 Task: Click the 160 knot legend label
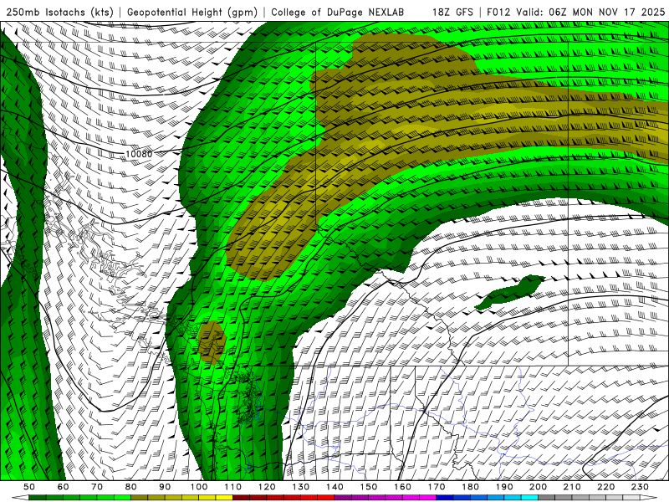tap(403, 487)
